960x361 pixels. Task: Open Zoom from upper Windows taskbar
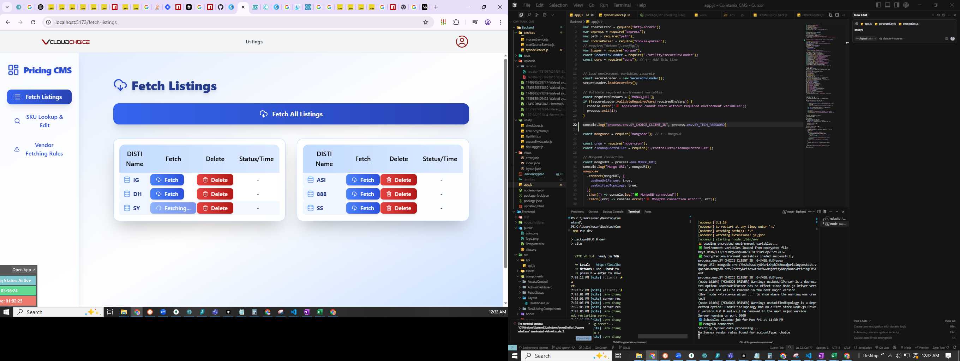(163, 312)
